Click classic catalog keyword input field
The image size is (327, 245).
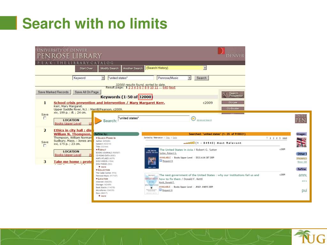pyautogui.click(x=131, y=78)
